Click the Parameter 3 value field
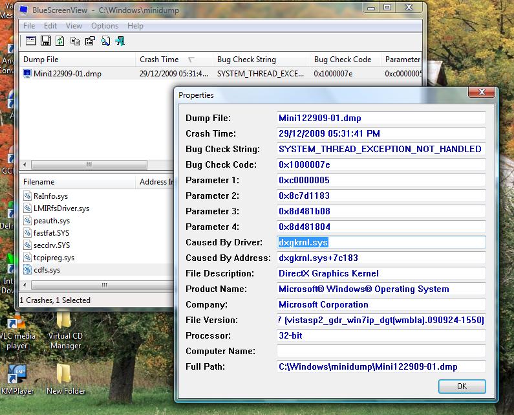Viewport: 514px width, 415px height. click(381, 211)
